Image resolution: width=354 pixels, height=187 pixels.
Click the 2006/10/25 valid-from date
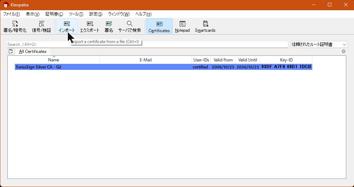(x=223, y=67)
